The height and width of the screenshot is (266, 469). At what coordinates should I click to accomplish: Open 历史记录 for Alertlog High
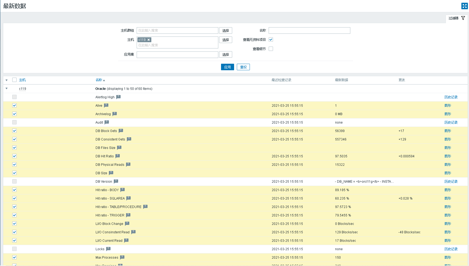coord(451,97)
